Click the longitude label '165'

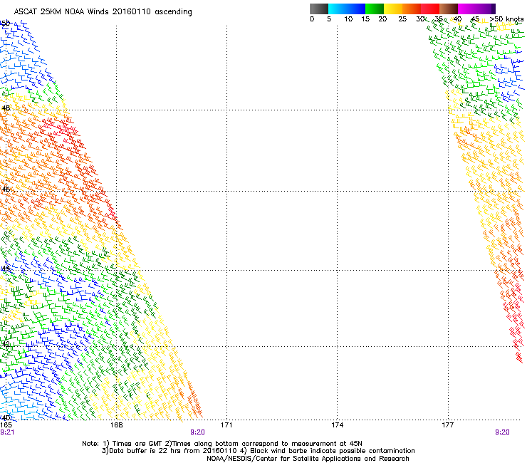6,425
